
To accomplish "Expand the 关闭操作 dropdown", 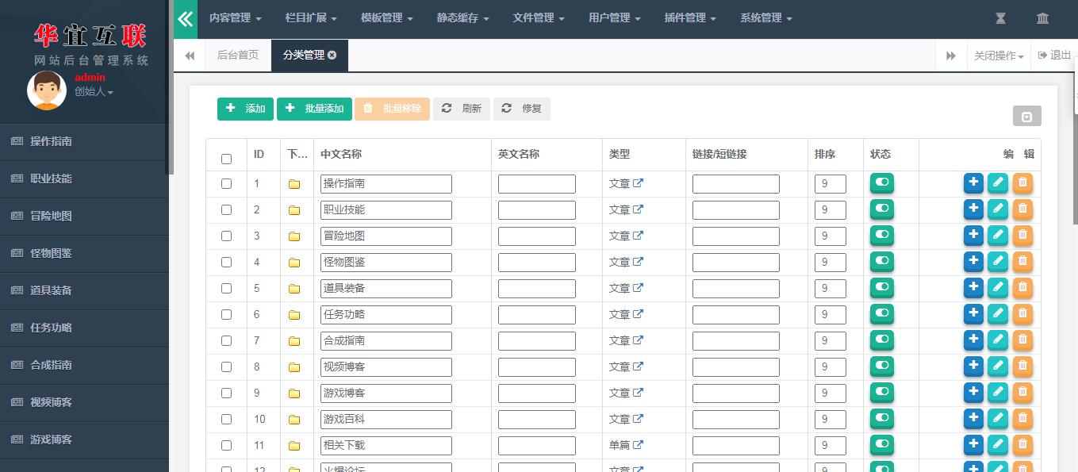I will [999, 56].
